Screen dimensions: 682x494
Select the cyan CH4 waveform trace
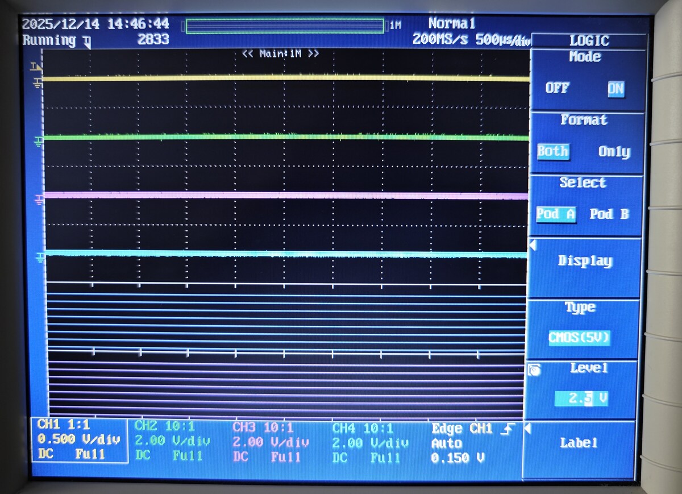tap(286, 254)
